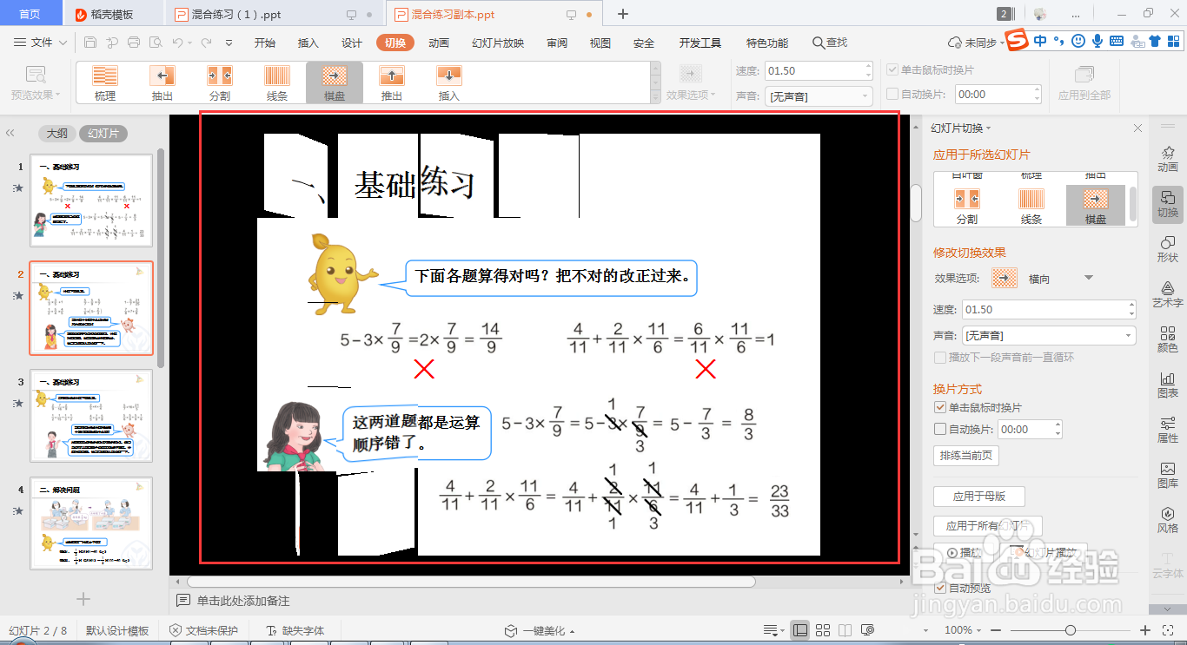Image resolution: width=1187 pixels, height=645 pixels.
Task: Click the undo arrow icon
Action: [x=177, y=43]
